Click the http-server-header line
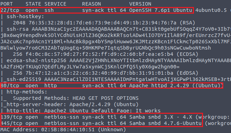The height and width of the screenshot is (133, 231). click(x=72, y=104)
